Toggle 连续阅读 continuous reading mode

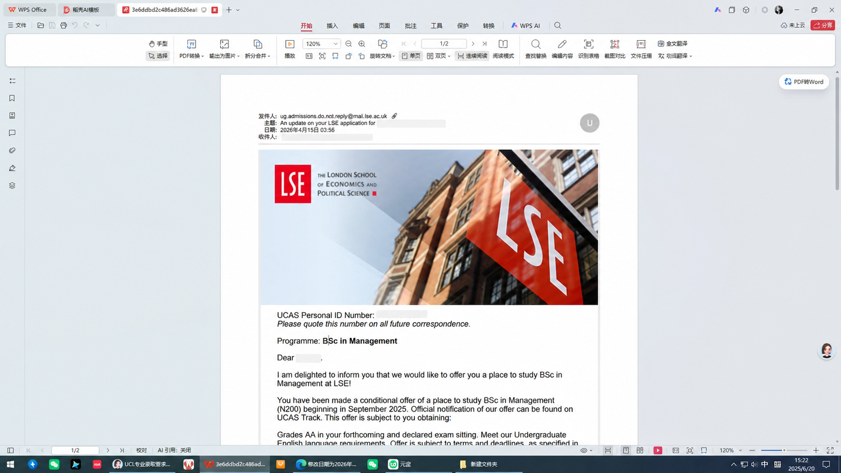point(472,56)
